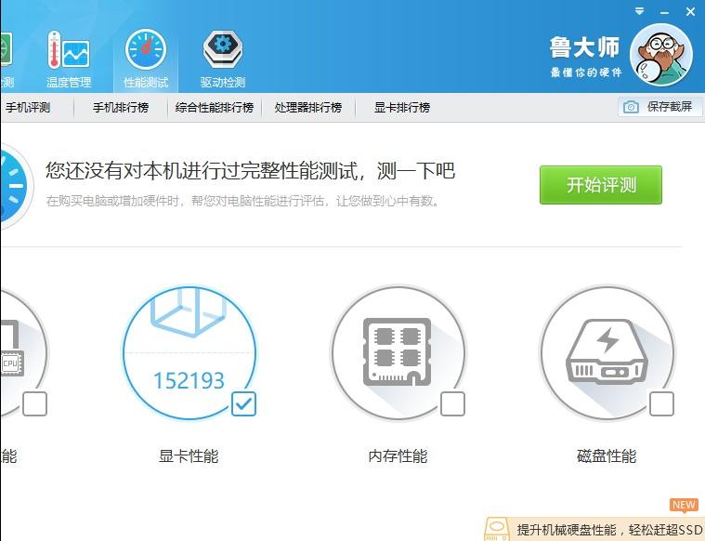This screenshot has height=541, width=705.
Task: Close the 鲁大师 window
Action: pyautogui.click(x=691, y=12)
